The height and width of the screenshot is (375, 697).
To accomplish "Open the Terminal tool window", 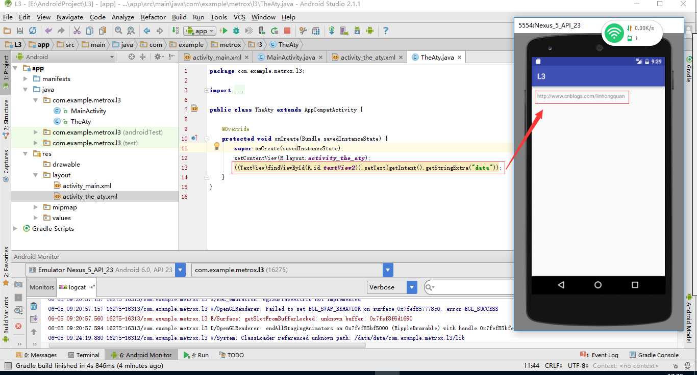I will [83, 355].
